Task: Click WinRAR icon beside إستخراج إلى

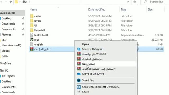Action: [x=79, y=69]
